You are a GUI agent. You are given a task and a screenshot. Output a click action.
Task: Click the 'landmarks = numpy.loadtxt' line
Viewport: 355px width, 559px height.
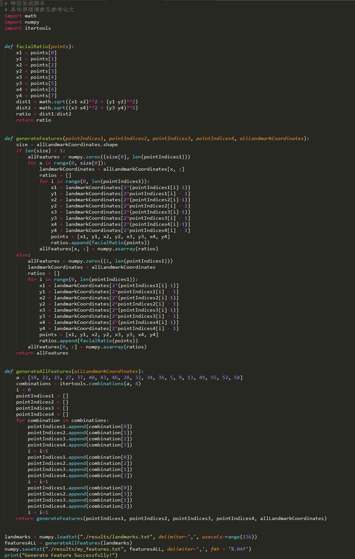tap(131, 537)
